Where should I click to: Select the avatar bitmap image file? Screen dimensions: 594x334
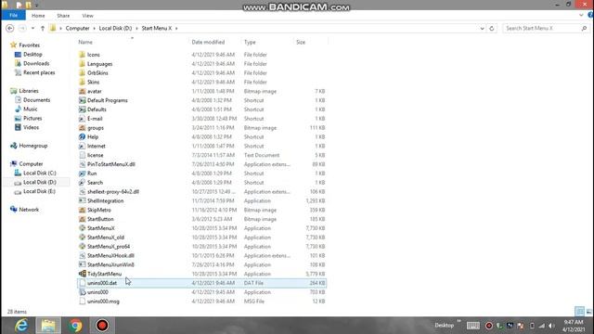tap(95, 91)
